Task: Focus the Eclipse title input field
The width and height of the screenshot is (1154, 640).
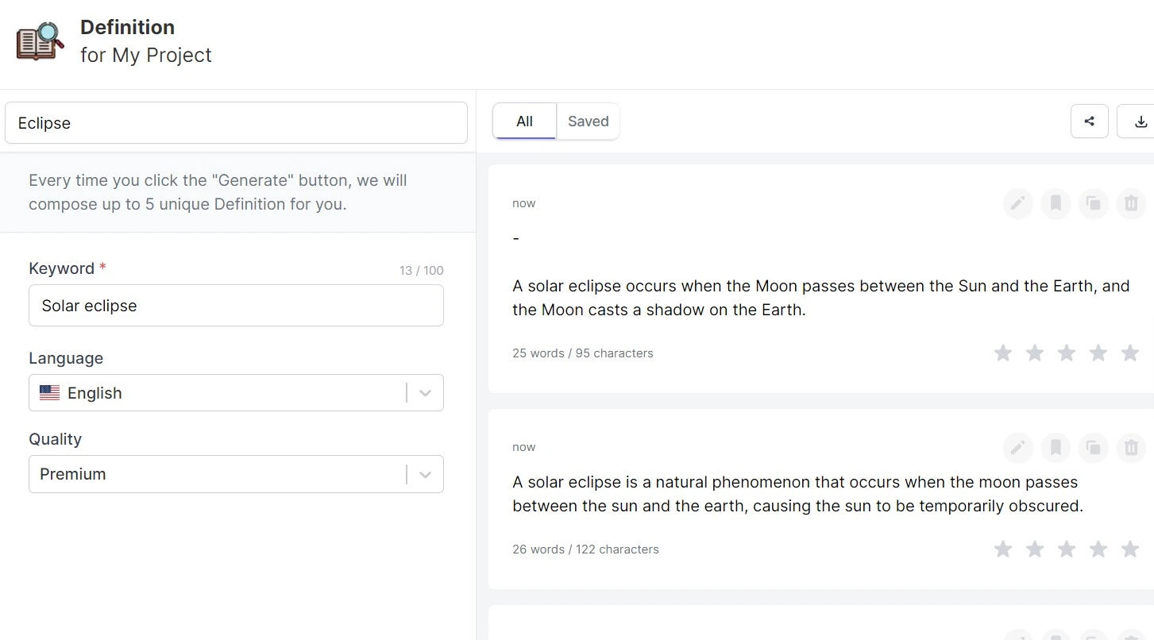Action: pos(236,123)
